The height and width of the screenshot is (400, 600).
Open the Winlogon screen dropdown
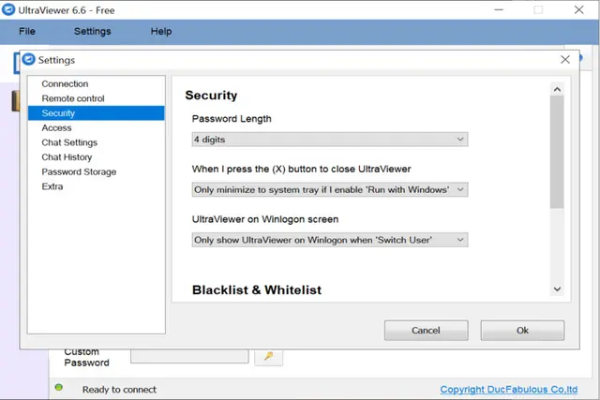(329, 240)
